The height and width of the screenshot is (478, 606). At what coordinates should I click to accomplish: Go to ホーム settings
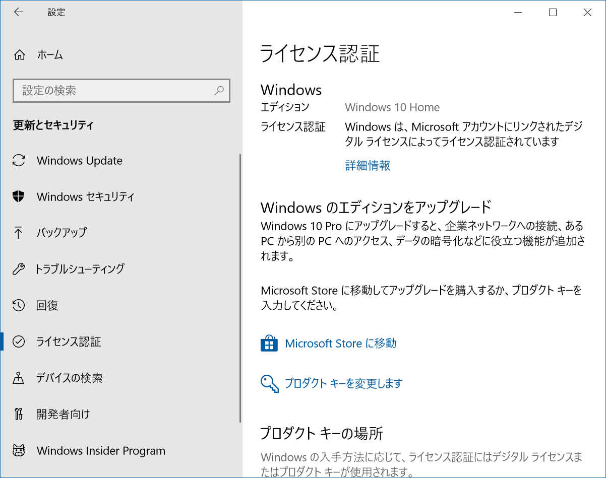tap(121, 55)
